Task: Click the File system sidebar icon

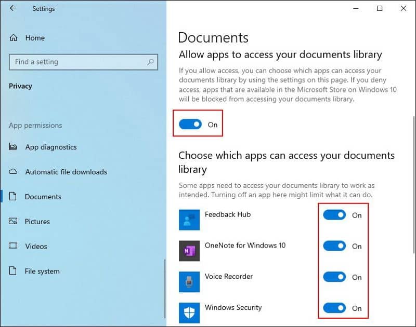Action: [14, 271]
